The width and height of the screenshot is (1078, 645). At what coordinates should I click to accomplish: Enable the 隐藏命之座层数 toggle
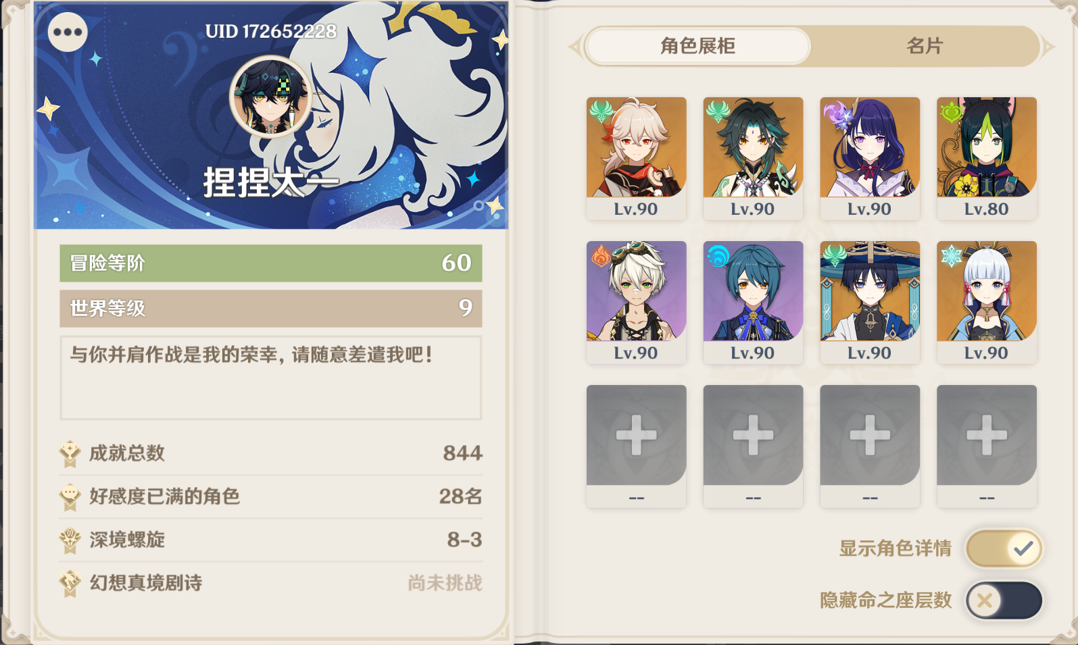pos(1004,600)
